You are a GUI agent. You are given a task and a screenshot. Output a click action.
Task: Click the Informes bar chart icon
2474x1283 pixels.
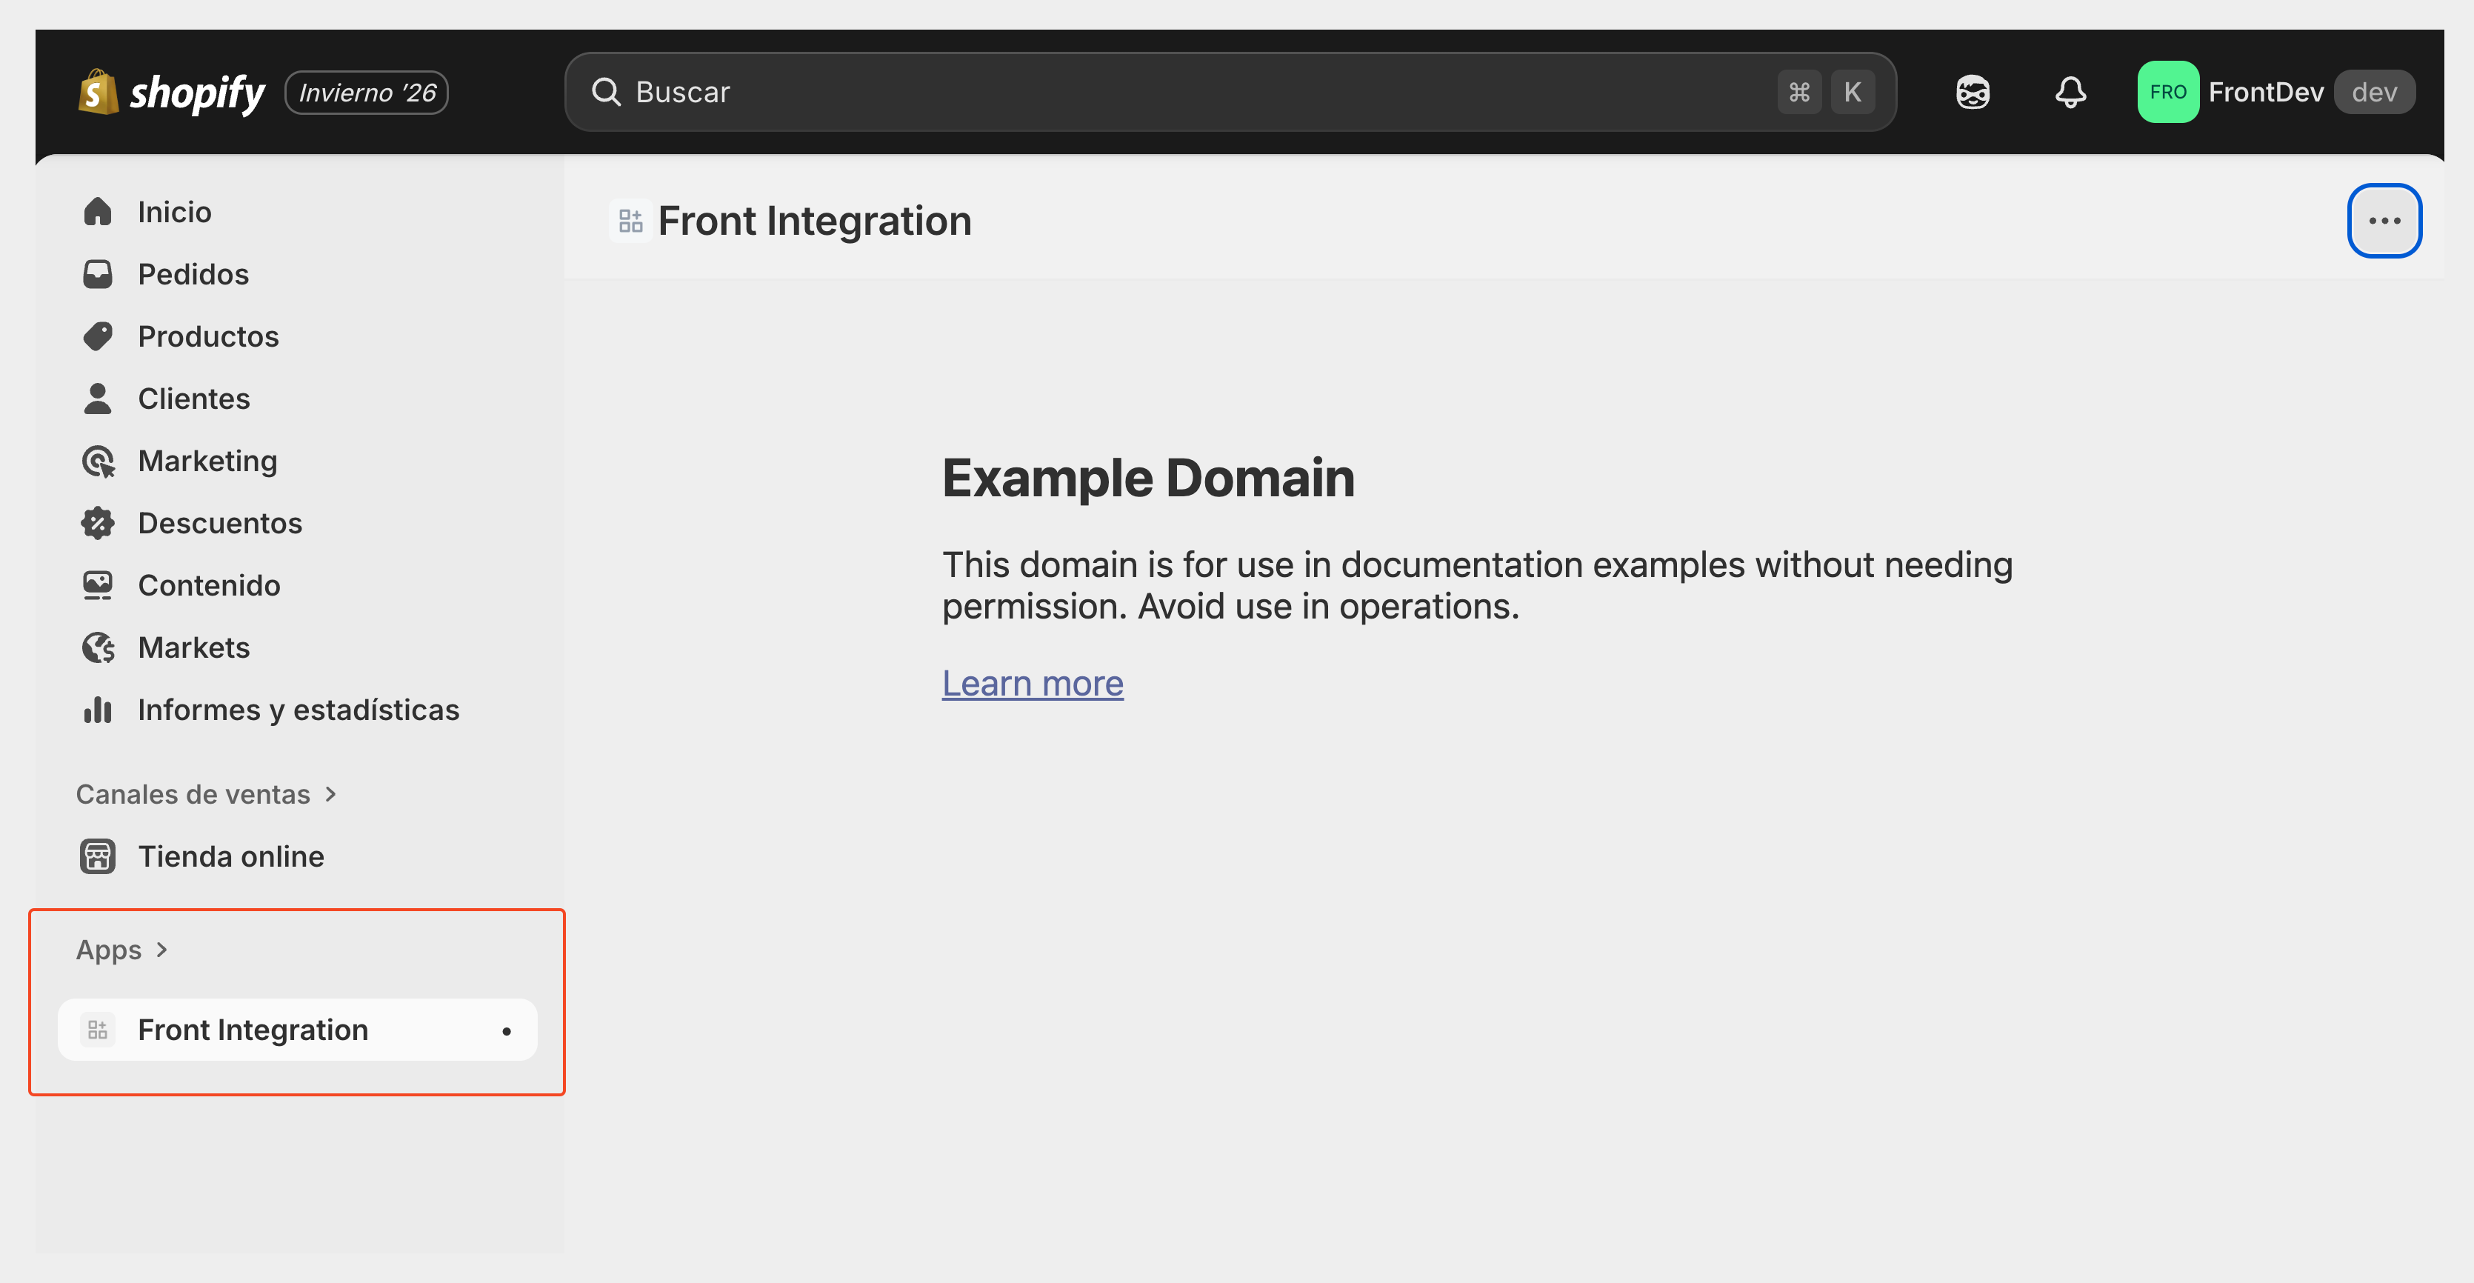coord(98,710)
